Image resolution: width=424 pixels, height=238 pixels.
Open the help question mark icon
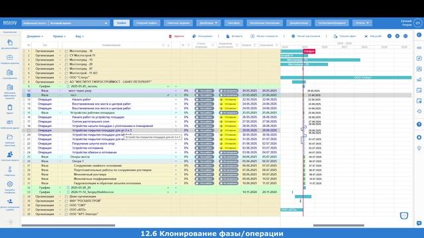(419, 124)
